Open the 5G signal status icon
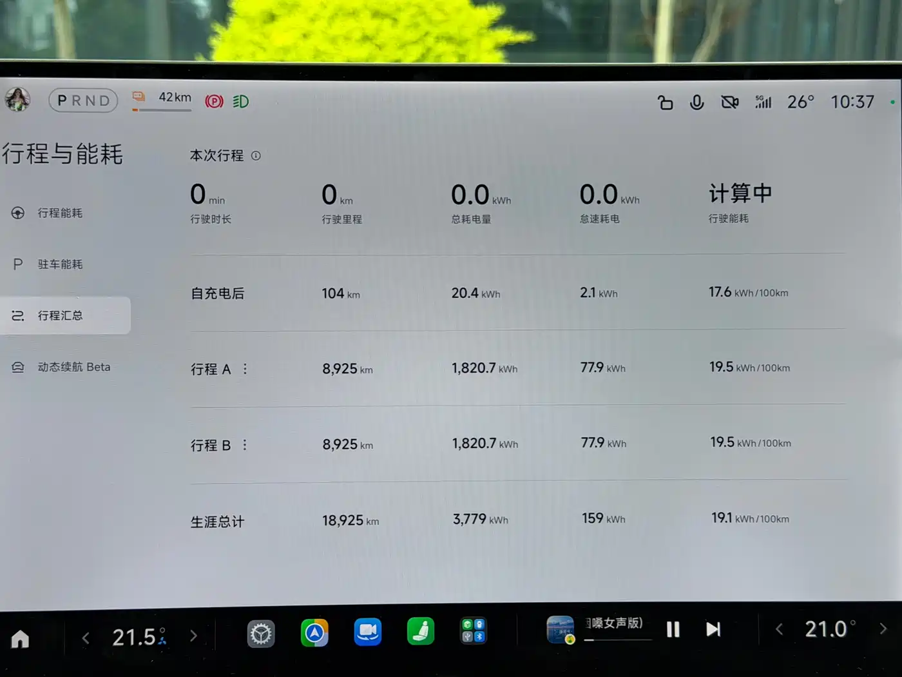 (763, 101)
